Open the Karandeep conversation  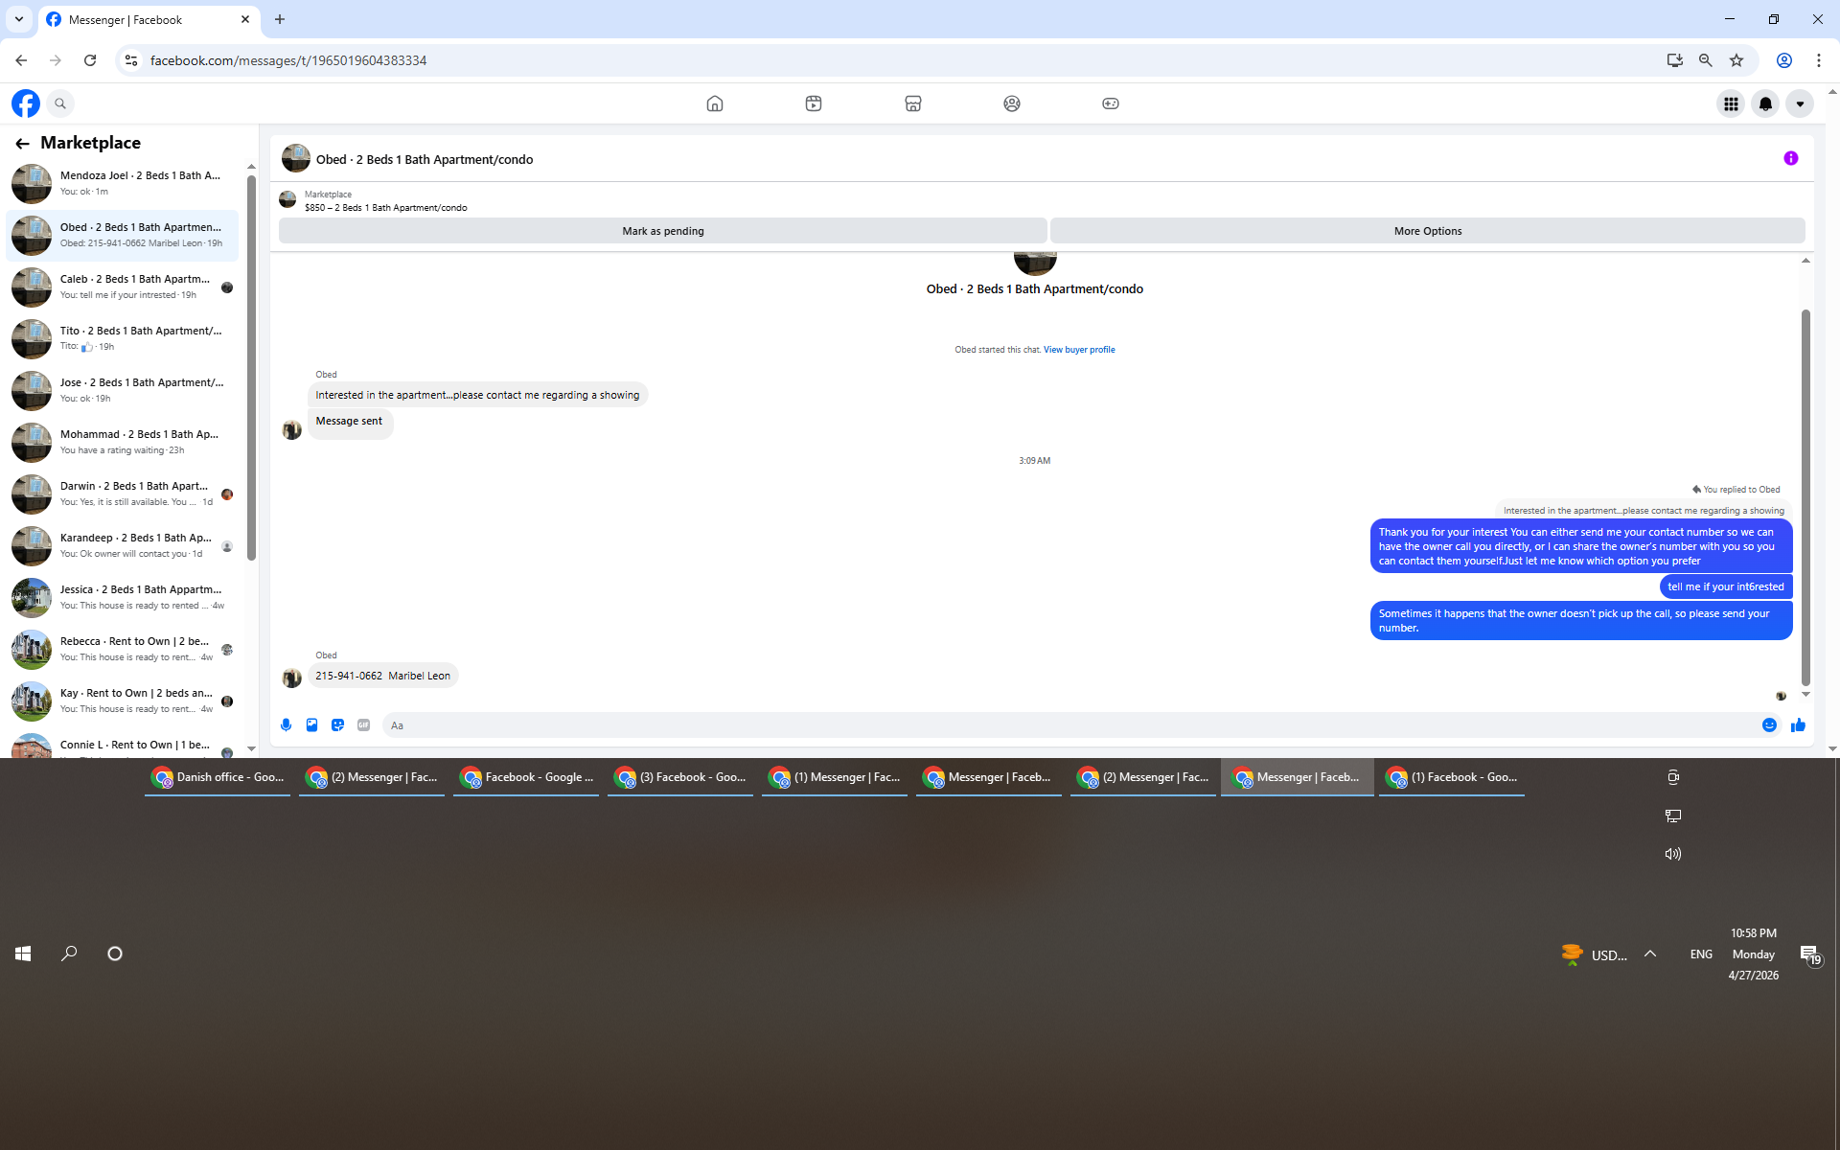click(x=123, y=545)
